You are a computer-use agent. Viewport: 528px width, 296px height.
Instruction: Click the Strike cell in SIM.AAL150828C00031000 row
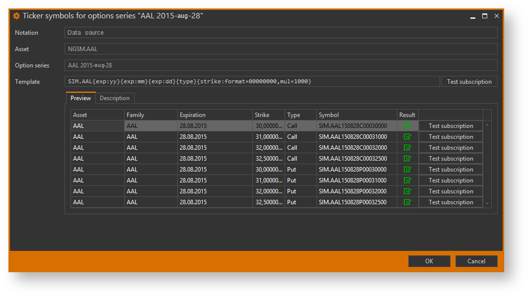pyautogui.click(x=269, y=137)
